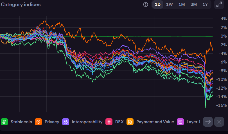Clear the legend with X button

pyautogui.click(x=219, y=122)
